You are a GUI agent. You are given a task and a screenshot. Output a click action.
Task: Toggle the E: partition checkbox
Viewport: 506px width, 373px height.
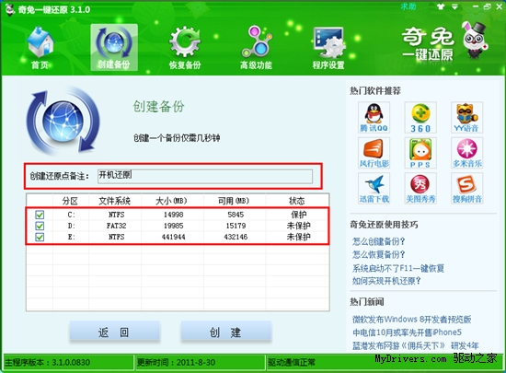[40, 237]
